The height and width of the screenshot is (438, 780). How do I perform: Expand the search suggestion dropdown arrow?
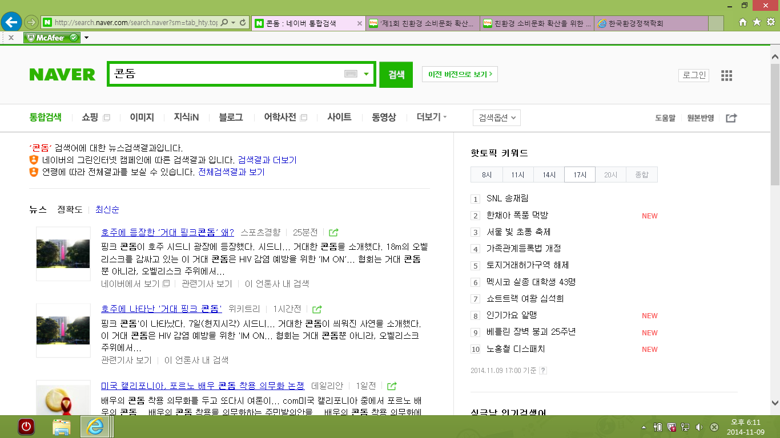pyautogui.click(x=367, y=74)
